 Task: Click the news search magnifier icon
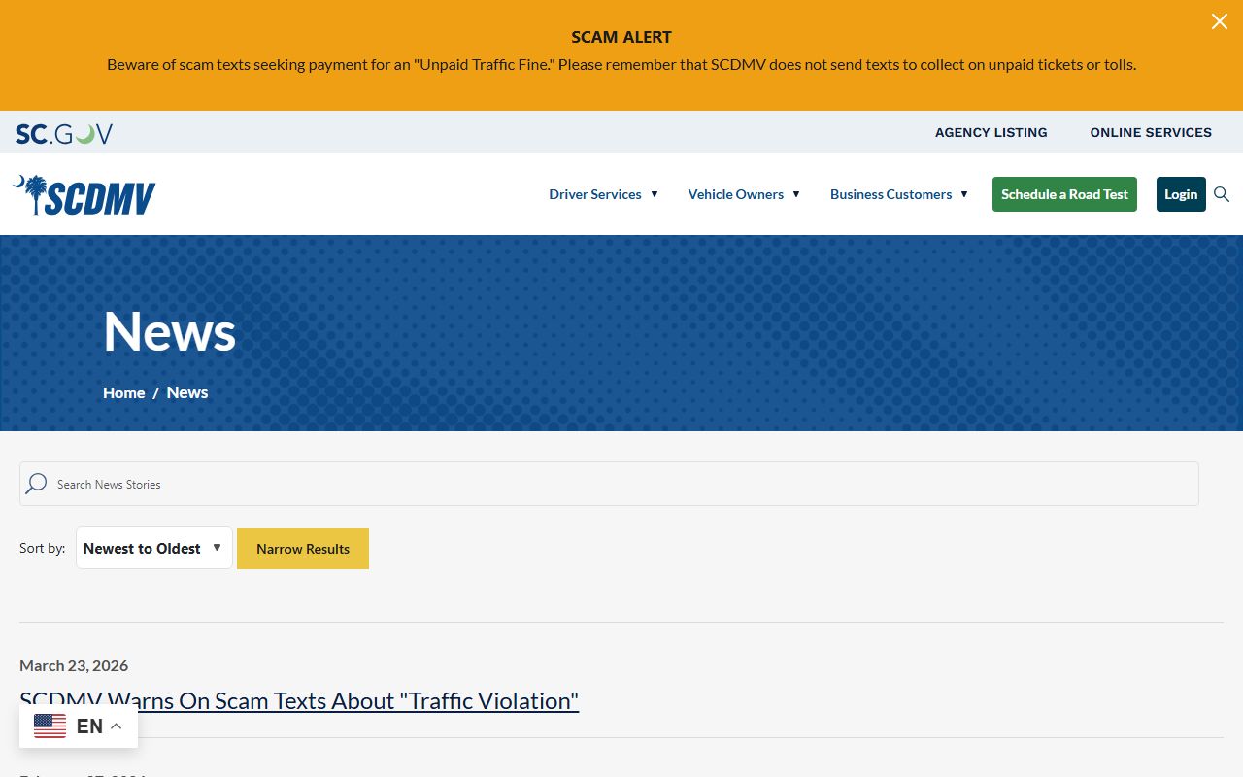coord(36,484)
